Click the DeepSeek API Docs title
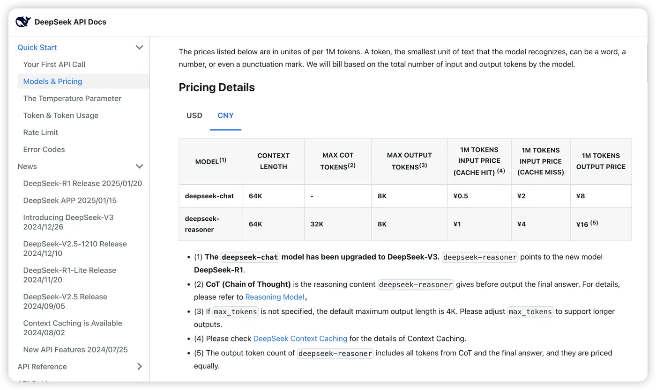The width and height of the screenshot is (656, 390). [x=70, y=22]
